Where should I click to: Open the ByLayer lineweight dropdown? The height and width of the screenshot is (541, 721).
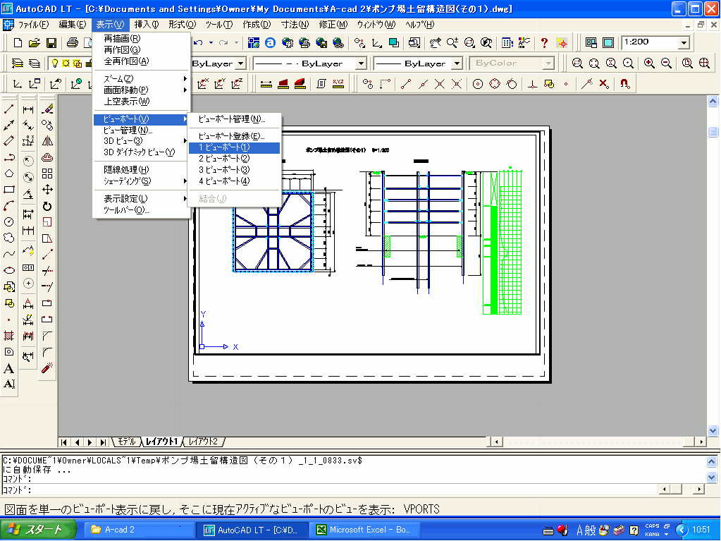pyautogui.click(x=457, y=63)
